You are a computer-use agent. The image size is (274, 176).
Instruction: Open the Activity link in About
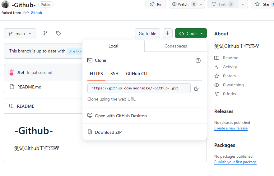(x=230, y=67)
